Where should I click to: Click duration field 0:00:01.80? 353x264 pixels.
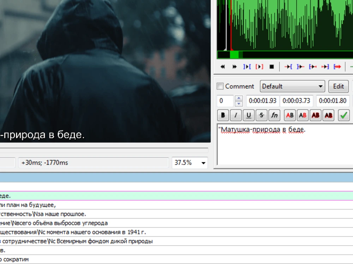(x=333, y=101)
